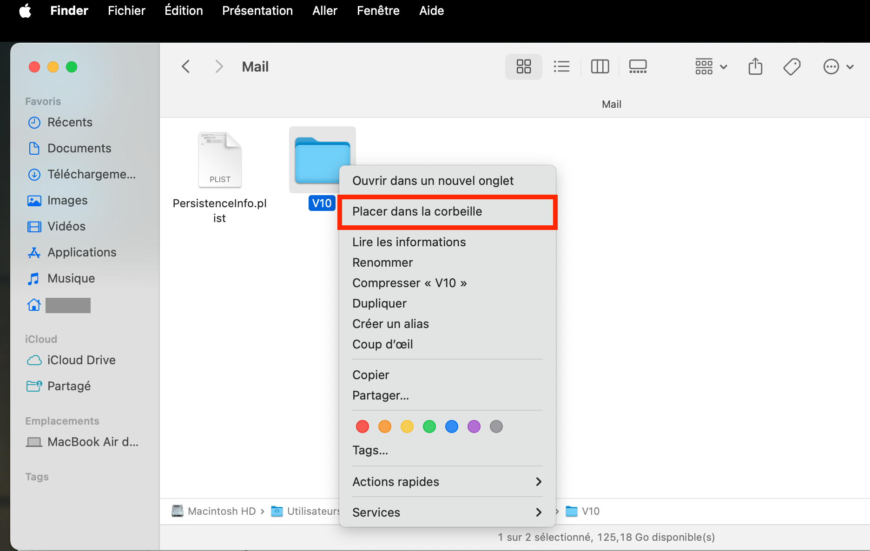Switch to icon grid view
This screenshot has width=870, height=551.
click(524, 66)
